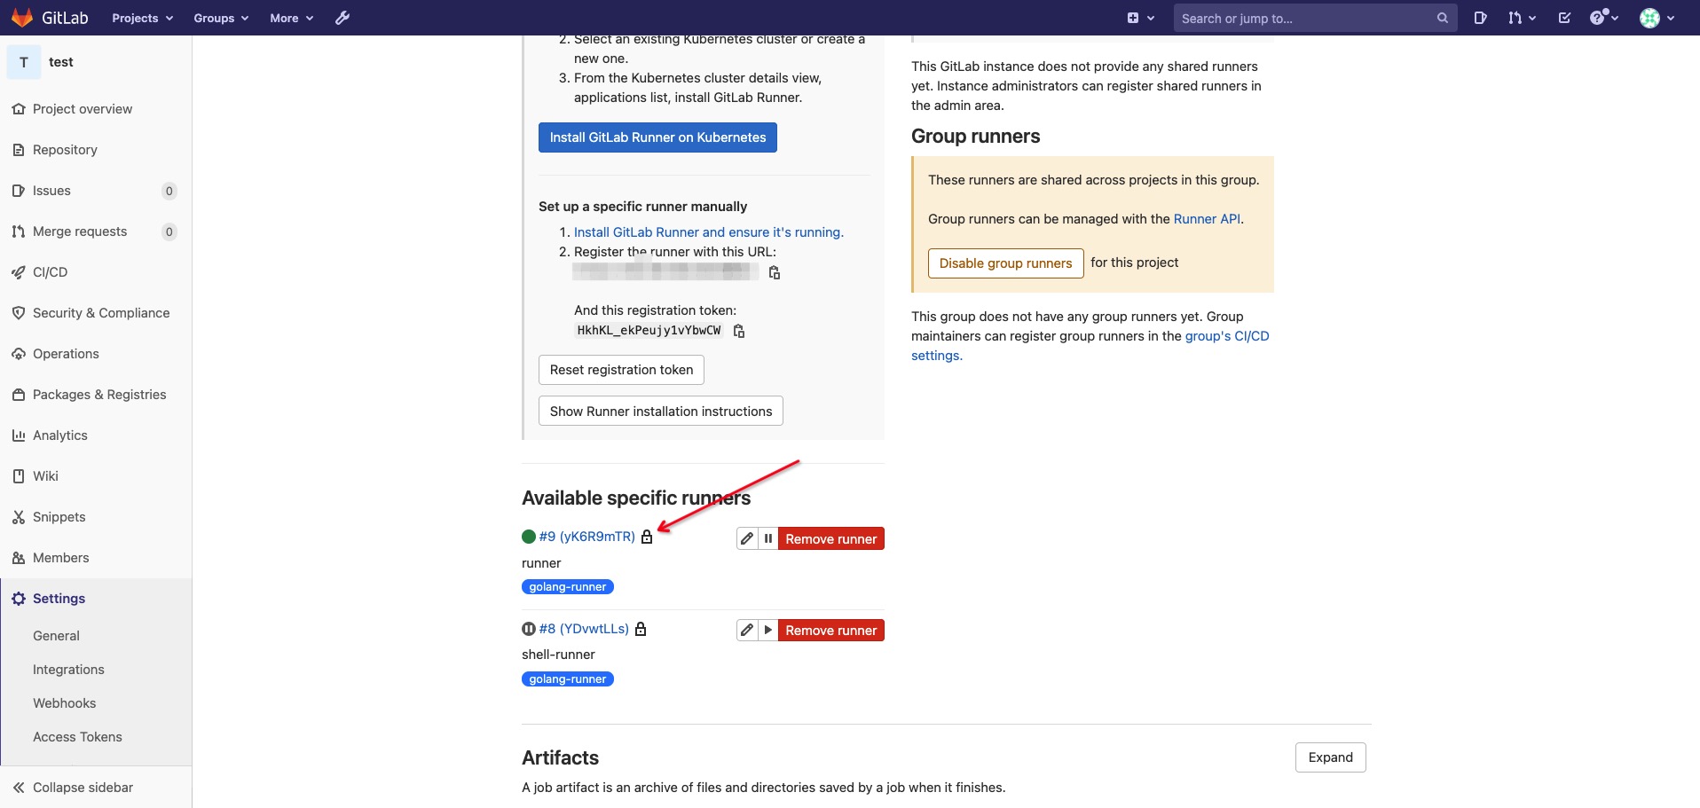Click the test project avatar
Screen dimensions: 1700x808
point(24,62)
